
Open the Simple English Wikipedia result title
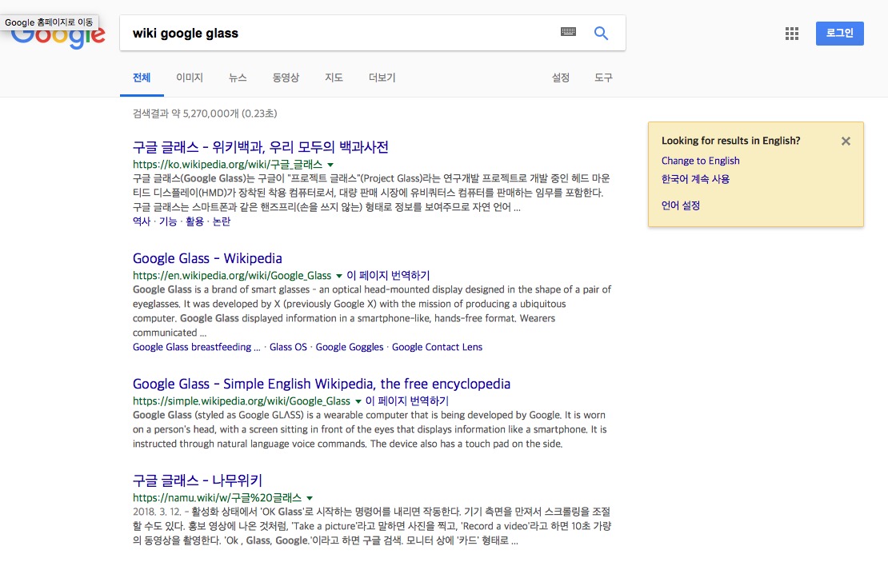click(322, 384)
